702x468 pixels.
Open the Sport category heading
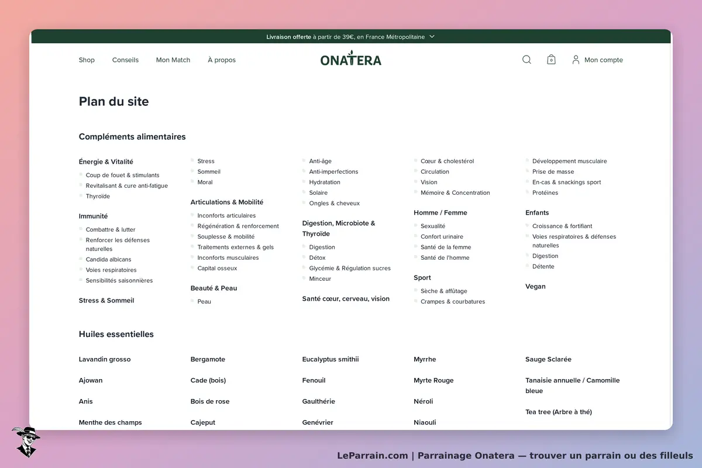(x=422, y=277)
